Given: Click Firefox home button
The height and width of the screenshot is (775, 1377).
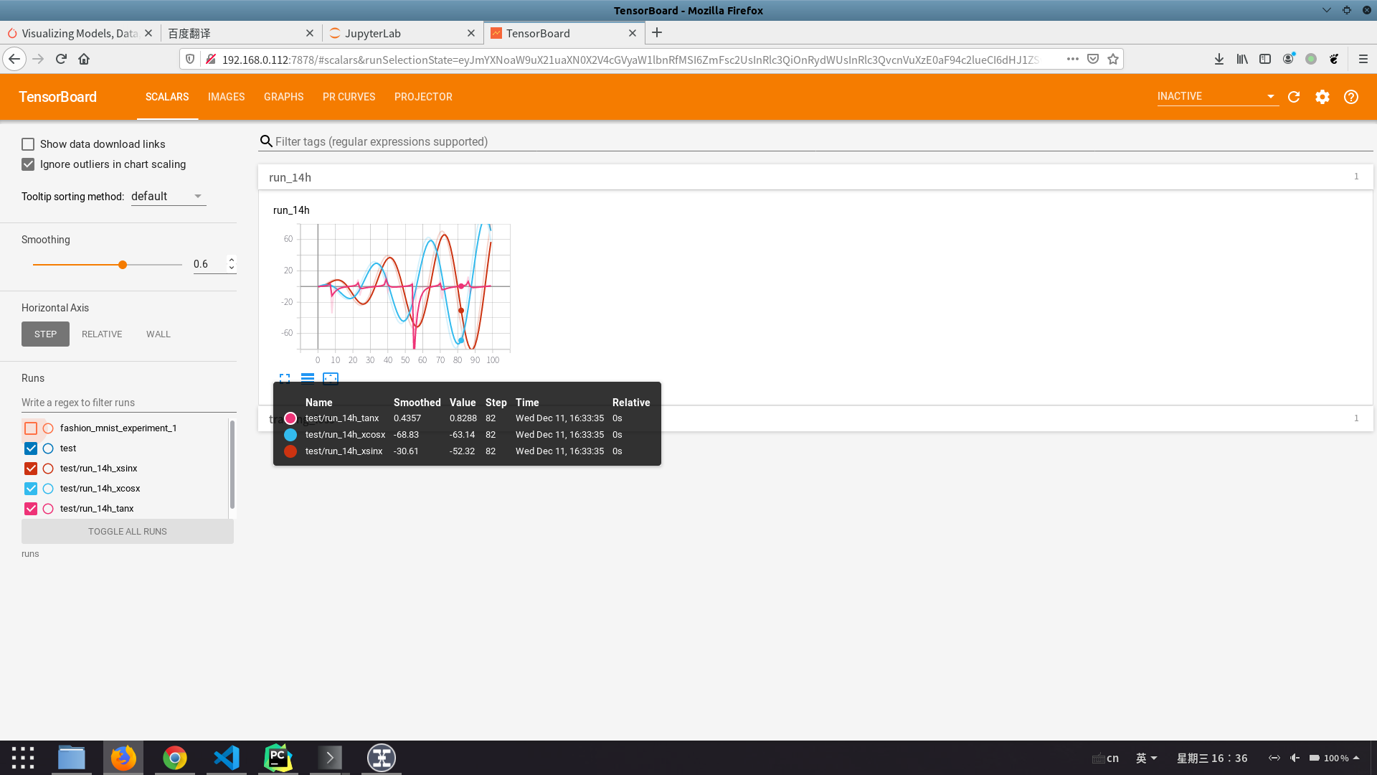Looking at the screenshot, I should coord(84,59).
